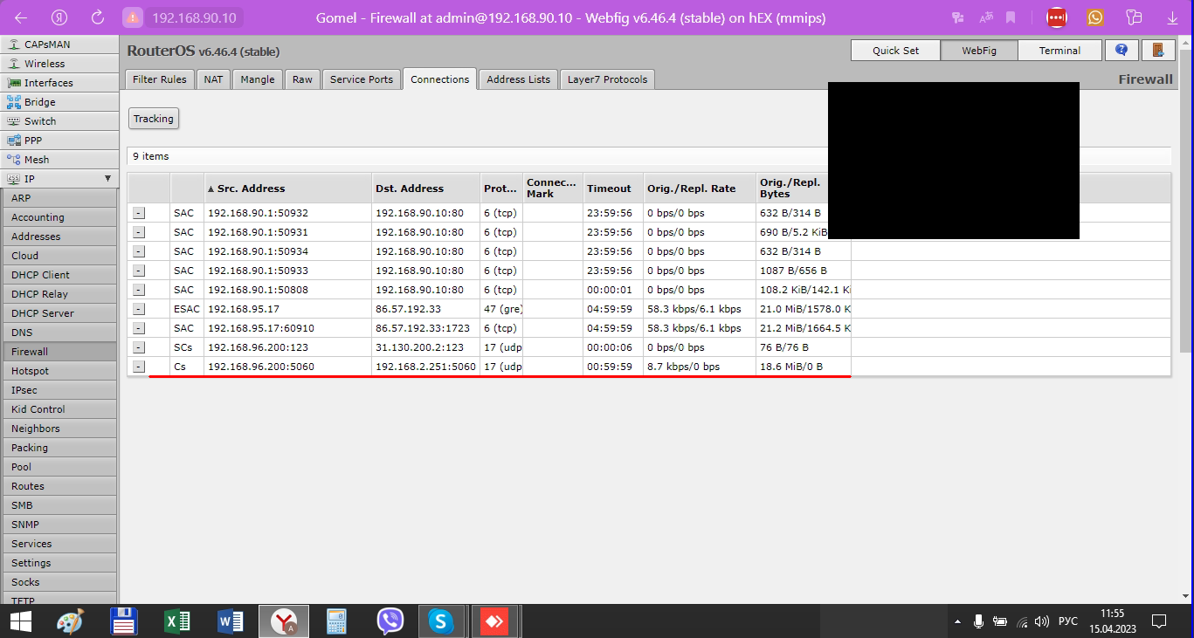Image resolution: width=1194 pixels, height=638 pixels.
Task: Remove the 192.168.90.1:50808 connection
Action: (x=139, y=290)
